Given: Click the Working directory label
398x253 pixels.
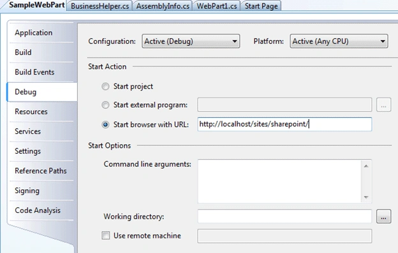Looking at the screenshot, I should [134, 217].
